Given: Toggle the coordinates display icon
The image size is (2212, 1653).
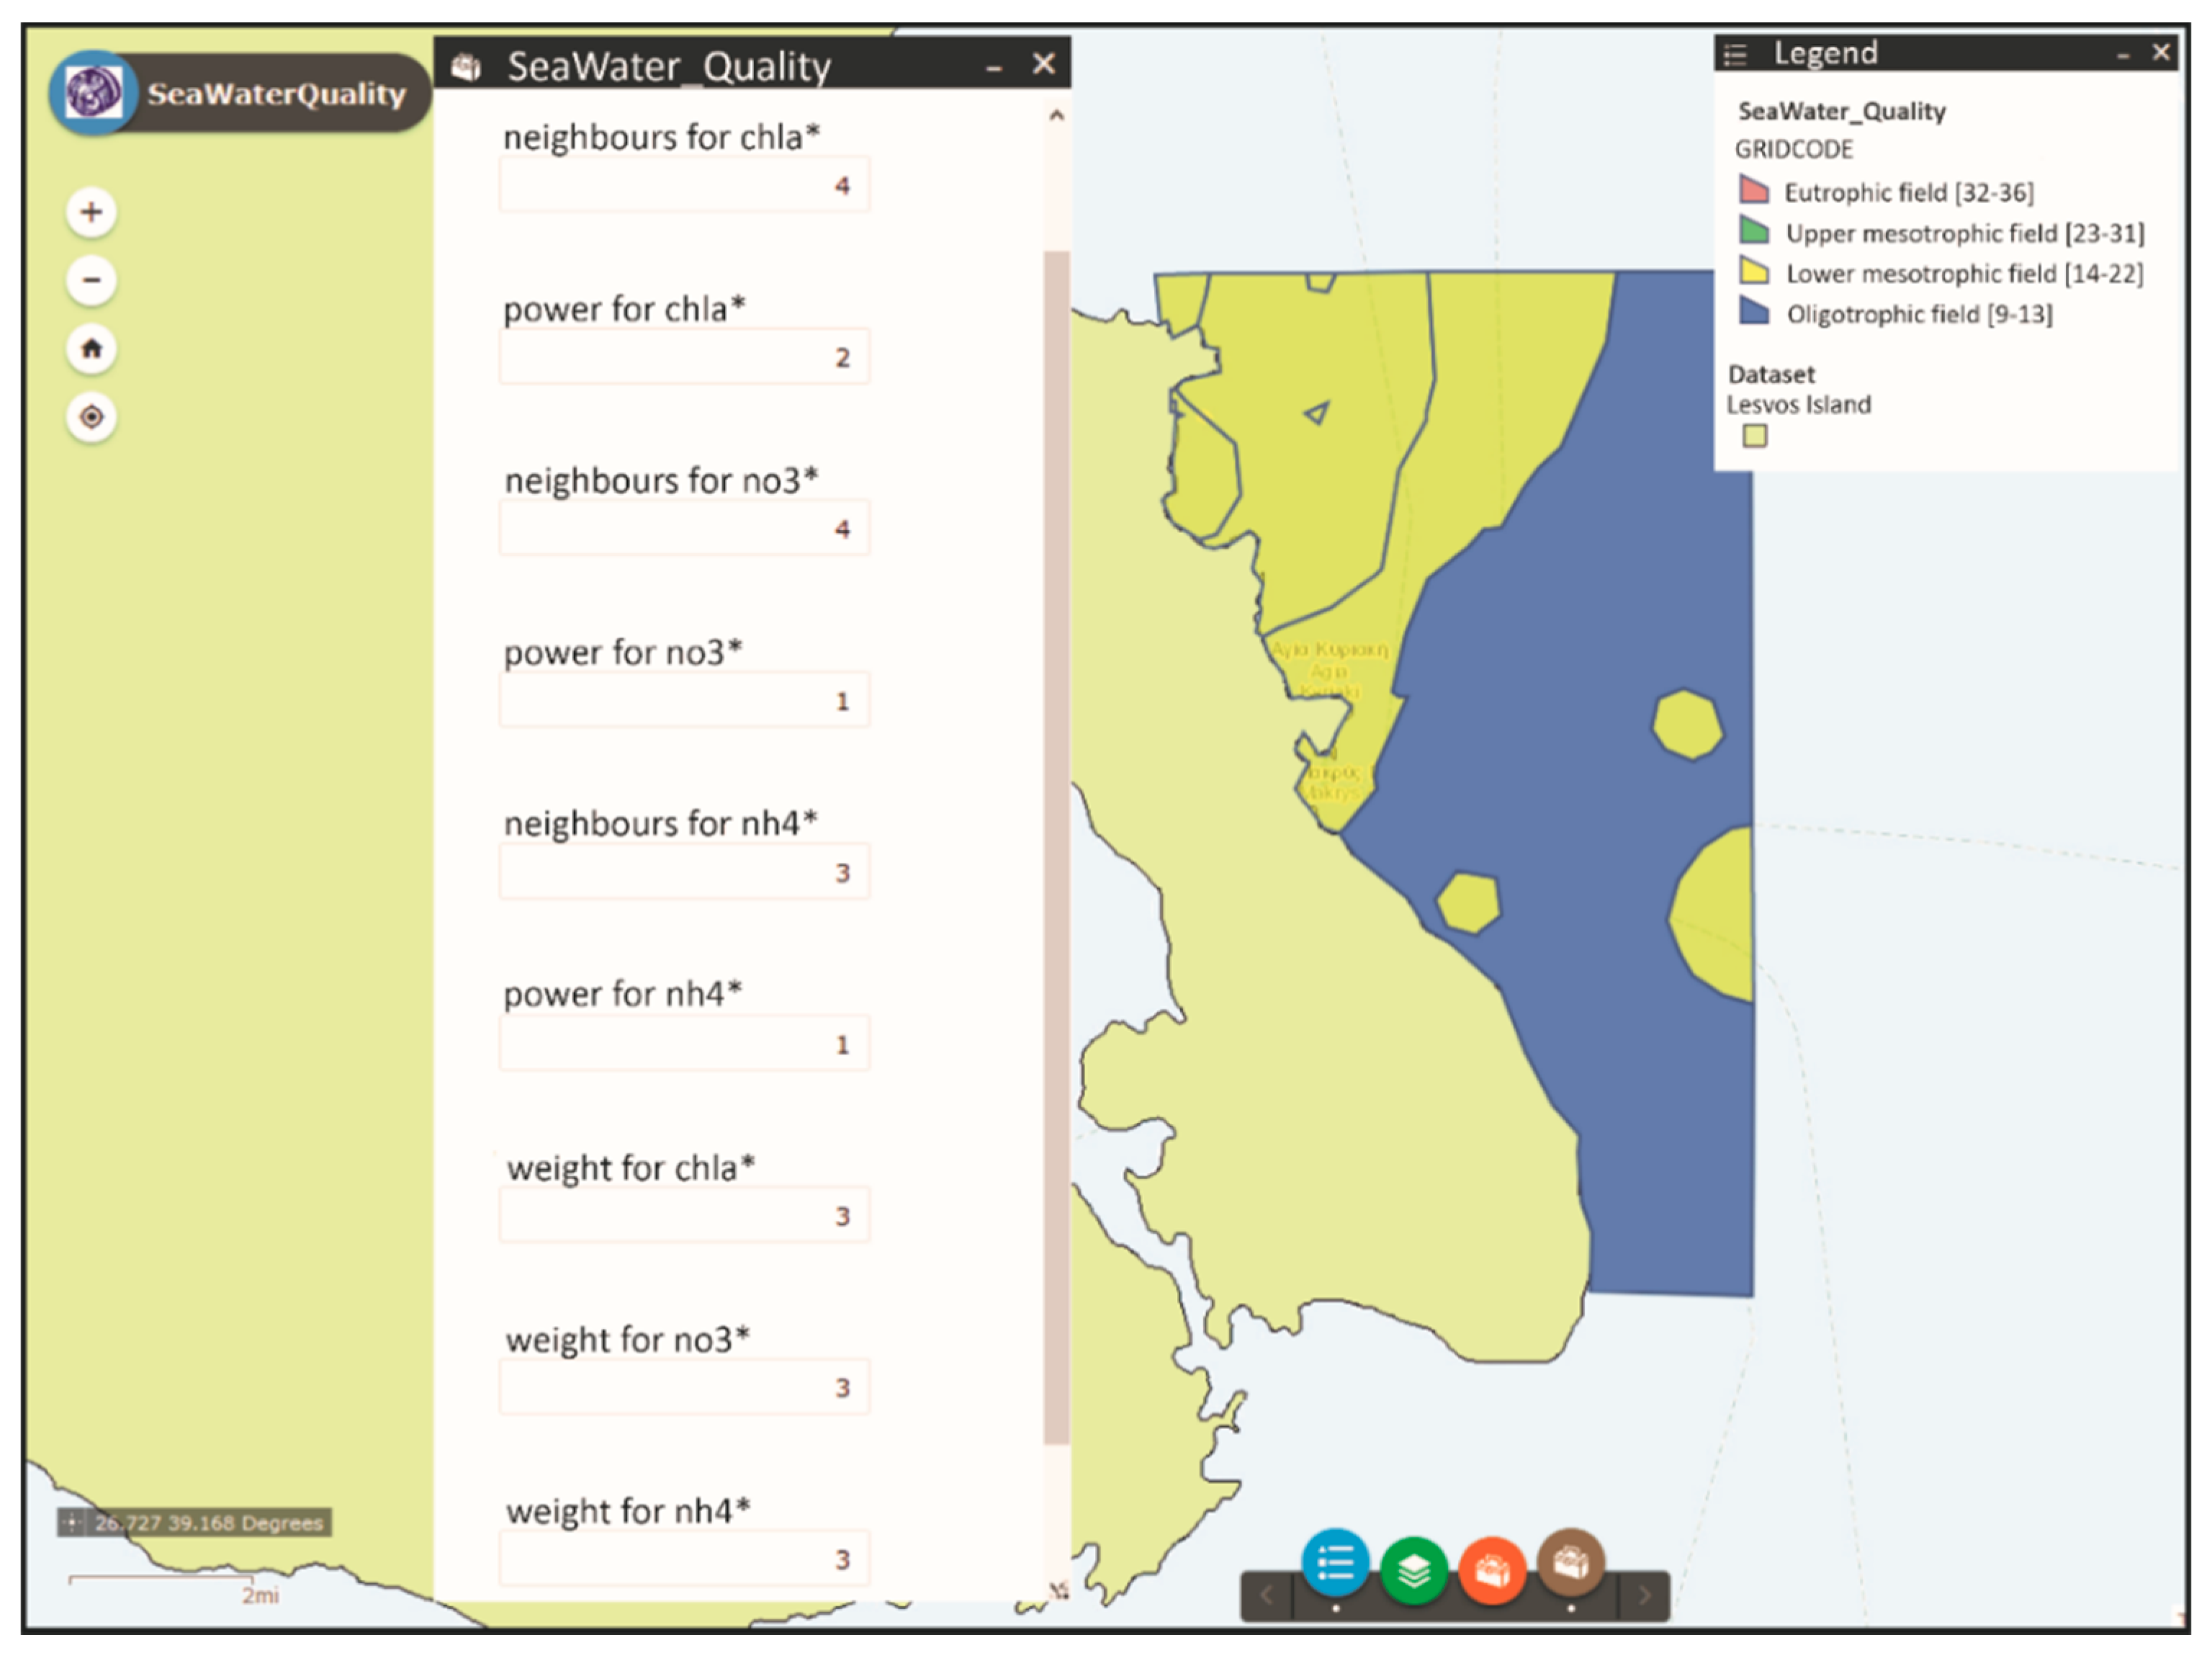Looking at the screenshot, I should click(x=71, y=1522).
